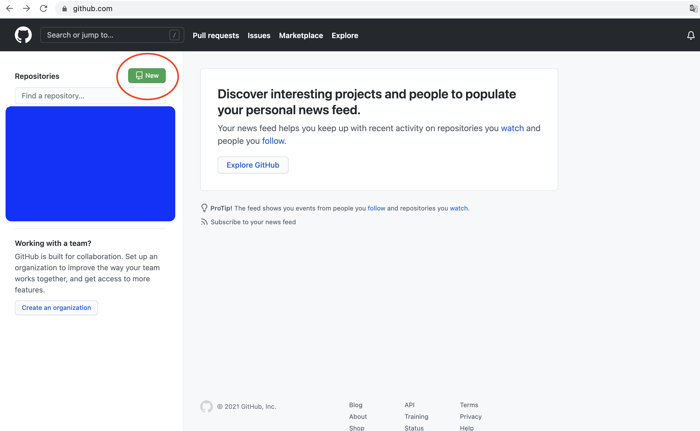
Task: Click the GitHub logo in the header
Action: click(23, 35)
